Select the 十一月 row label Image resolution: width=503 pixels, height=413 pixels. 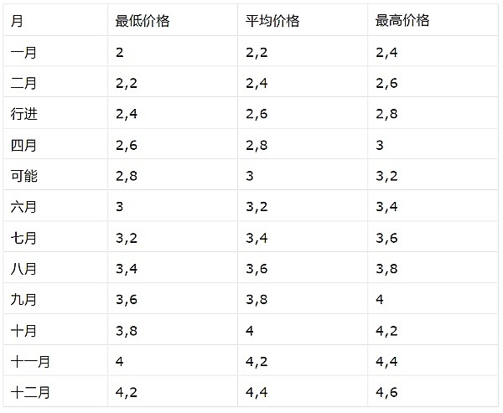pyautogui.click(x=31, y=361)
